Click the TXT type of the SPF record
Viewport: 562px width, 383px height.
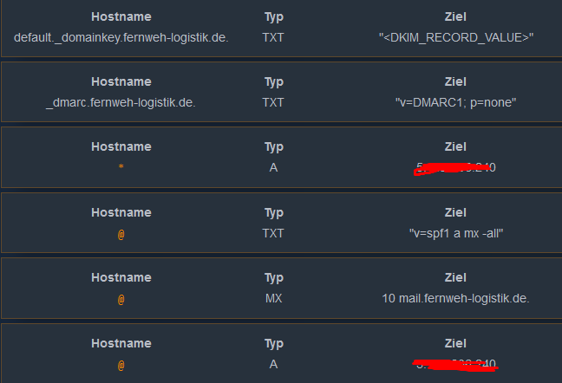pos(274,233)
